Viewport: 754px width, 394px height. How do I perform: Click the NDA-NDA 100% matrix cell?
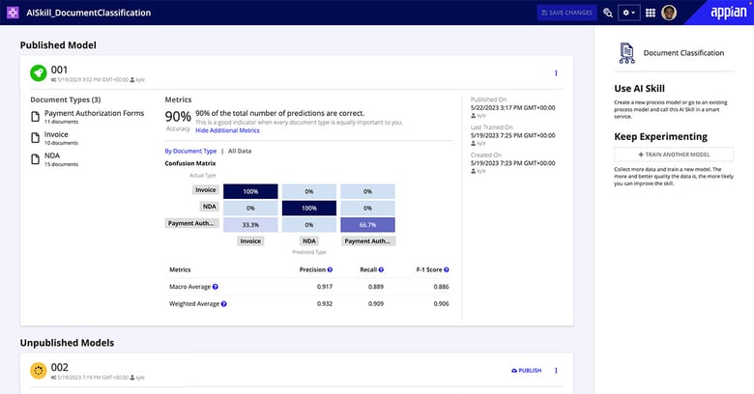(x=309, y=208)
